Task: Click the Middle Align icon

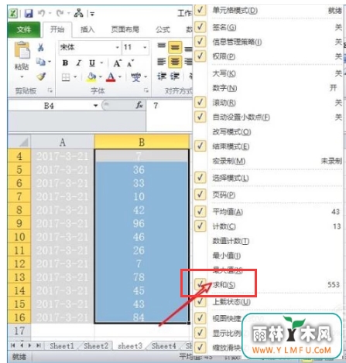Action: click(175, 47)
